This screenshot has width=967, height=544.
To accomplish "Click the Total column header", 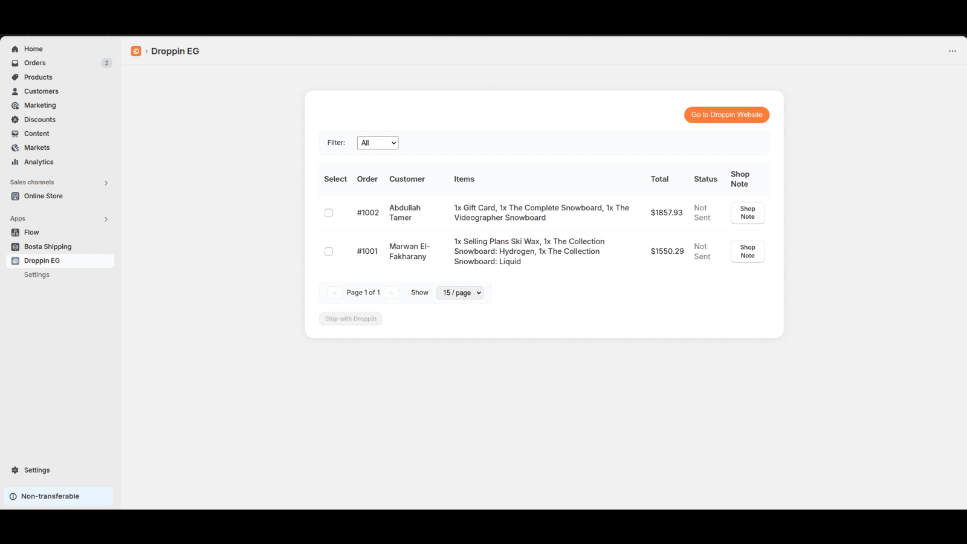I will 659,179.
